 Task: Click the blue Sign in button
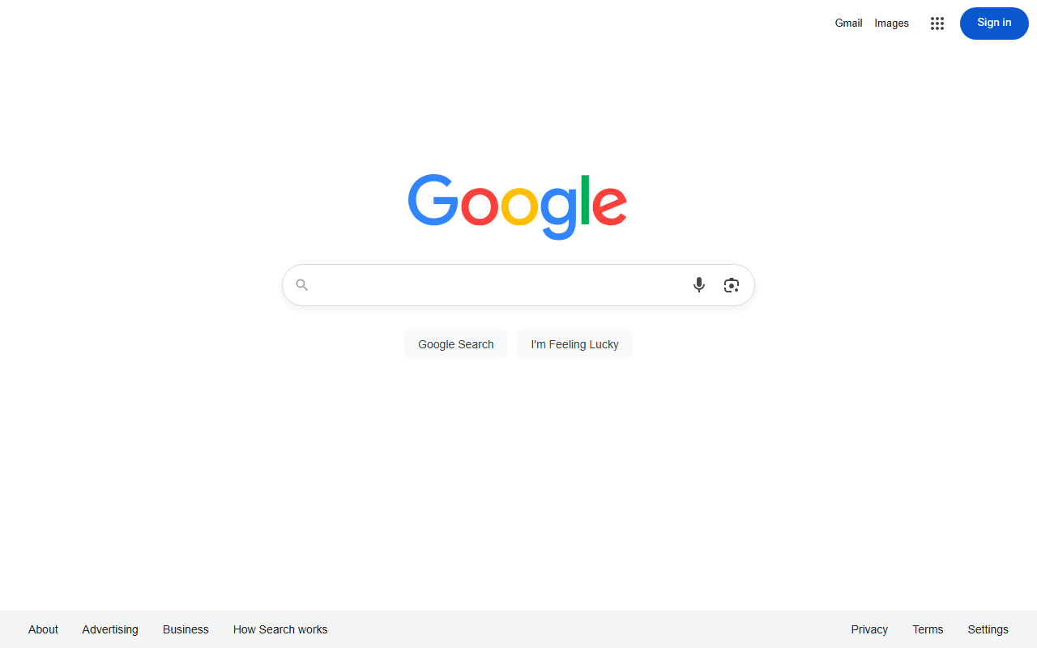[x=994, y=23]
